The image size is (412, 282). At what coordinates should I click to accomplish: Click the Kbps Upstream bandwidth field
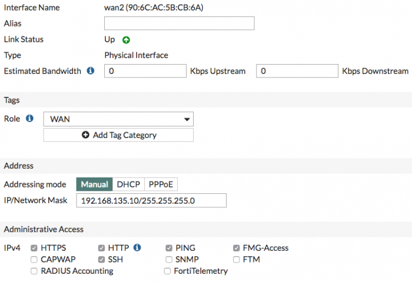pyautogui.click(x=145, y=71)
